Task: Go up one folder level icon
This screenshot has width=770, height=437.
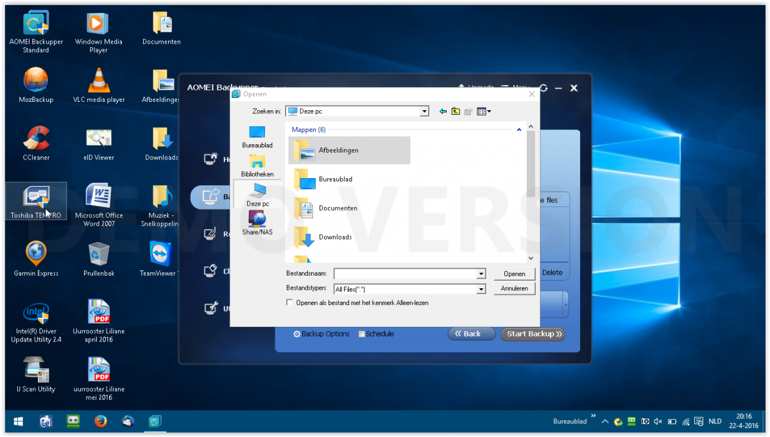Action: point(456,111)
